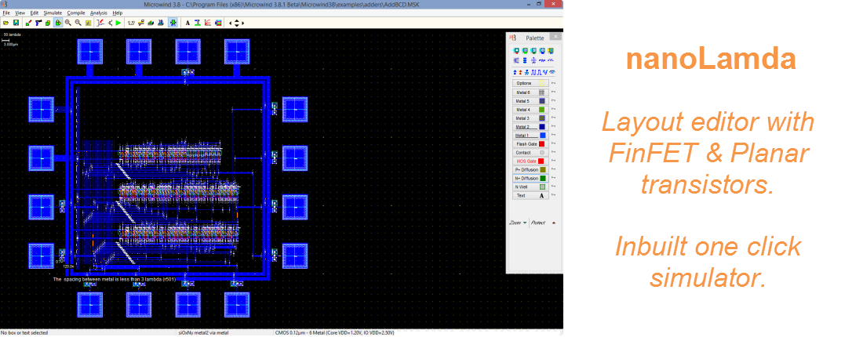Open the Edit menu
The image size is (863, 337).
click(x=34, y=13)
